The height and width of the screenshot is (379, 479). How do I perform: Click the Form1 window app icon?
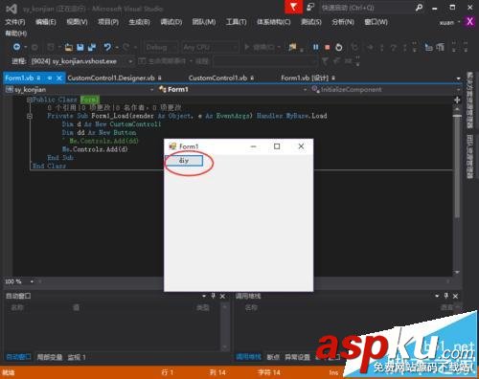point(172,146)
